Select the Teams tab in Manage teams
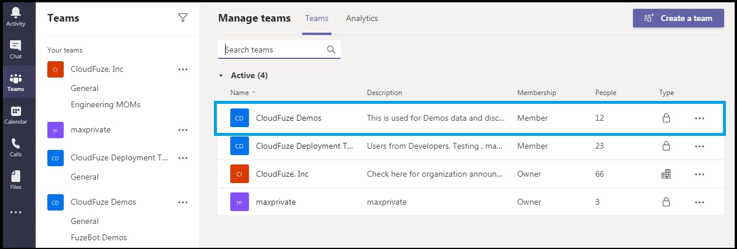Viewport: 737px width, 249px height. 317,18
